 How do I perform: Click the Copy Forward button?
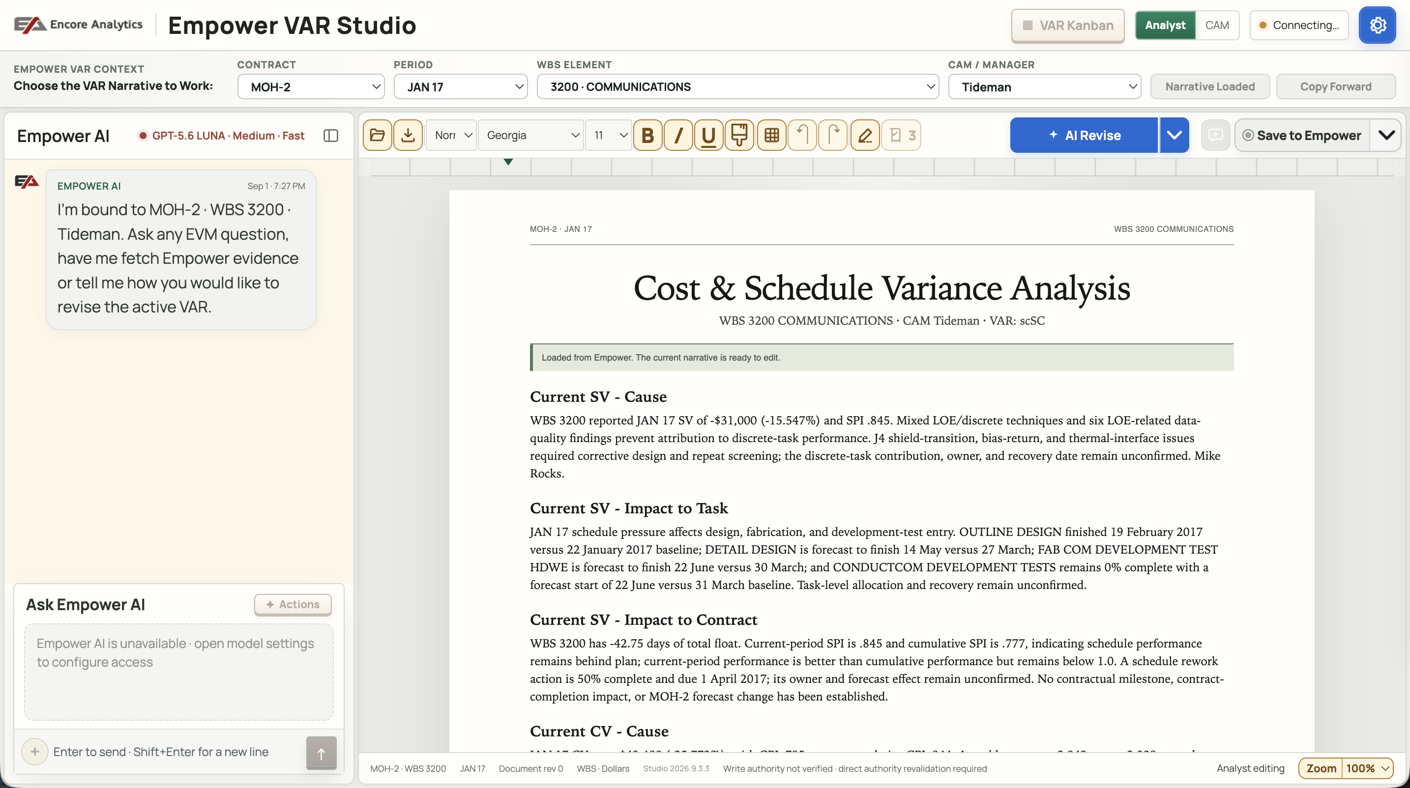pyautogui.click(x=1336, y=86)
